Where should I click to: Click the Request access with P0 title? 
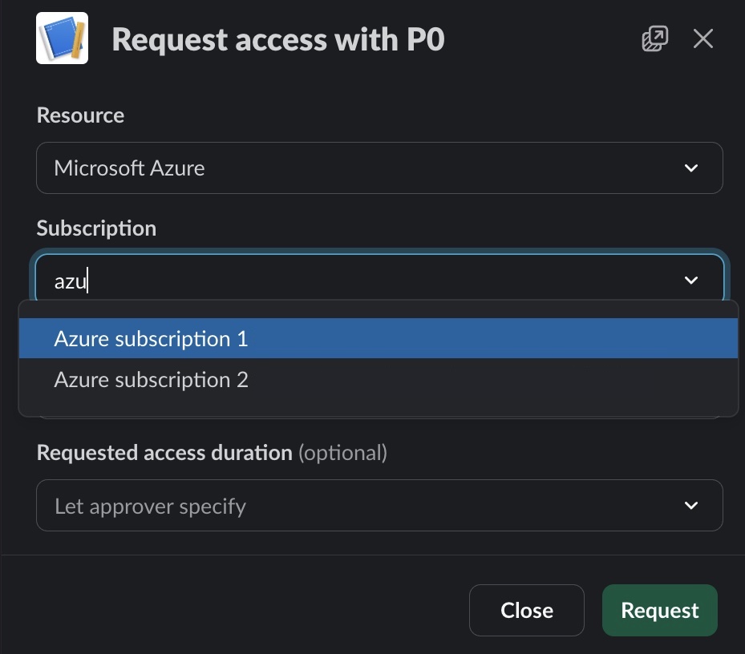(x=277, y=38)
